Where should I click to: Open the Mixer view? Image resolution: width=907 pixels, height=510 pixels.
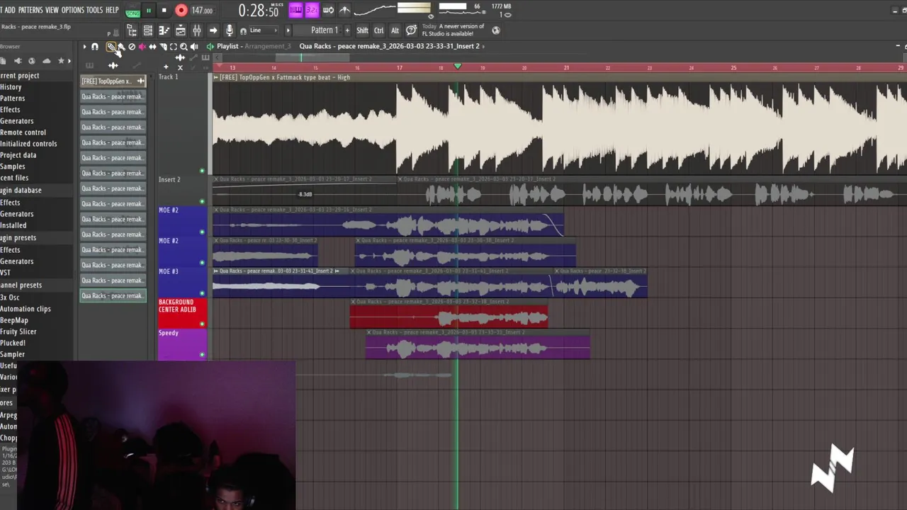[196, 30]
